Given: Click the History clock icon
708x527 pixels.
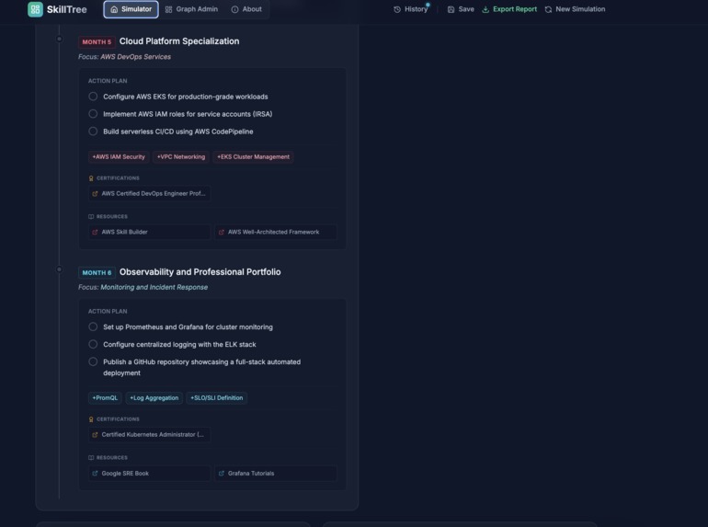Looking at the screenshot, I should point(397,9).
